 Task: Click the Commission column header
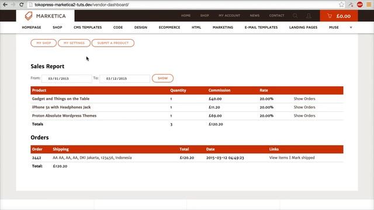click(x=220, y=90)
